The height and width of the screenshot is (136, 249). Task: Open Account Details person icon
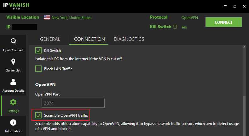13,82
